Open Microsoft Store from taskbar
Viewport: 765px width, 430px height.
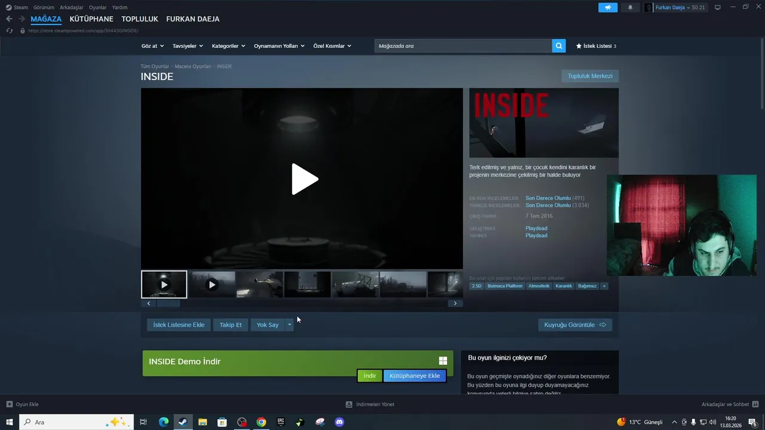pos(222,422)
